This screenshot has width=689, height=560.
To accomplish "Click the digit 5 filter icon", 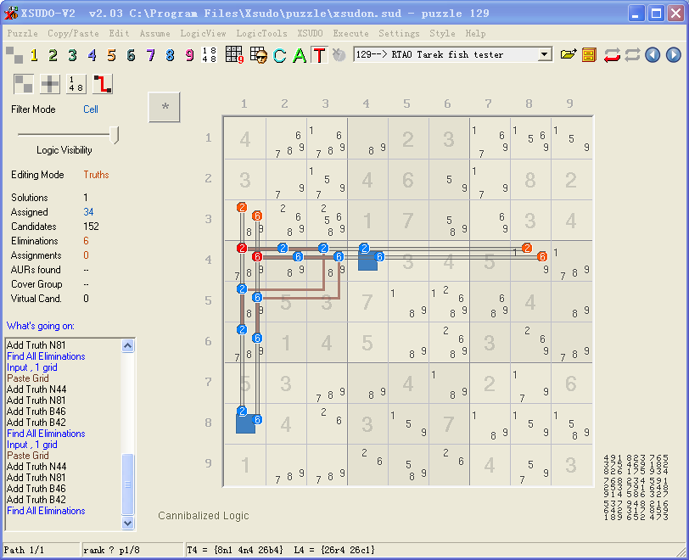I will (x=111, y=55).
